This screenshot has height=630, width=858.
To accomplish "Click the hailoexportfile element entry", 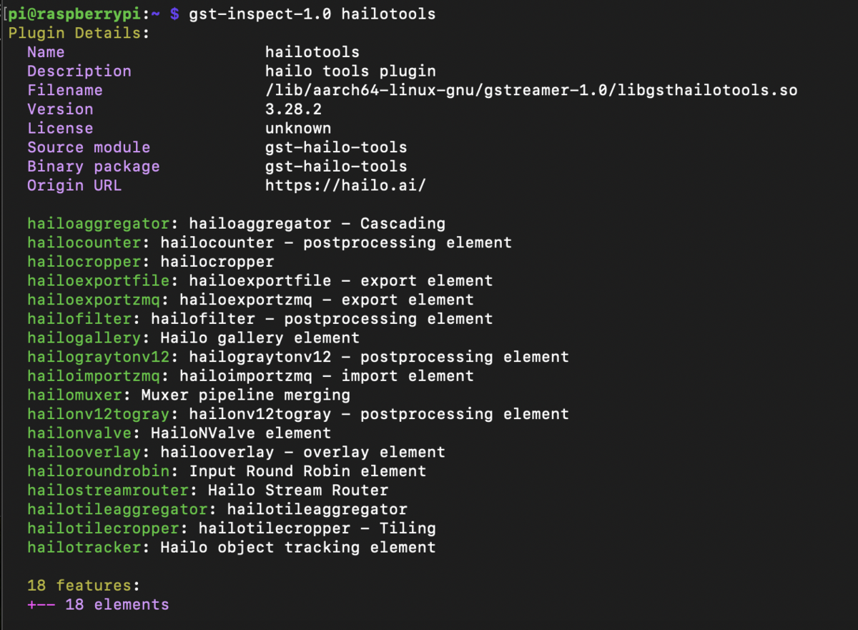I will [x=260, y=280].
